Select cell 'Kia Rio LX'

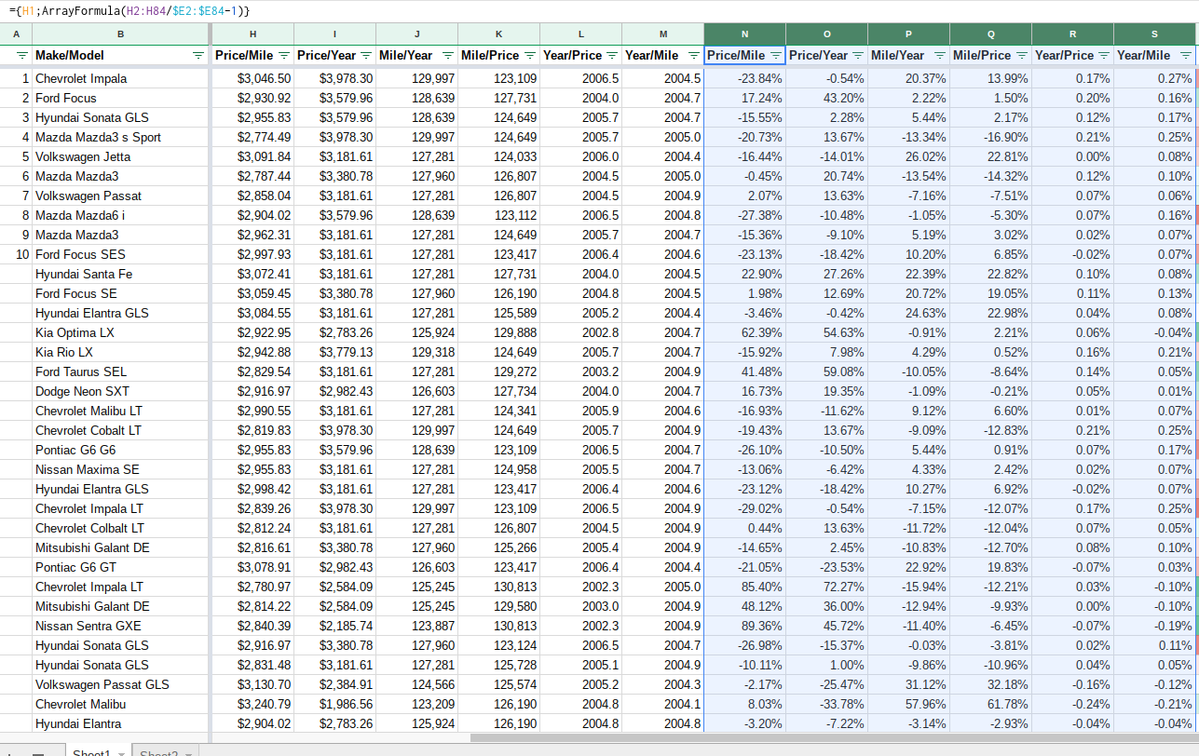(121, 352)
